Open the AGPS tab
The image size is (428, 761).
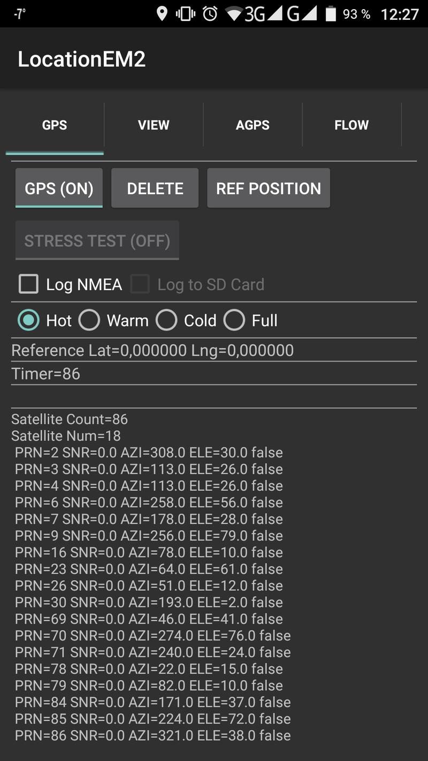(253, 125)
